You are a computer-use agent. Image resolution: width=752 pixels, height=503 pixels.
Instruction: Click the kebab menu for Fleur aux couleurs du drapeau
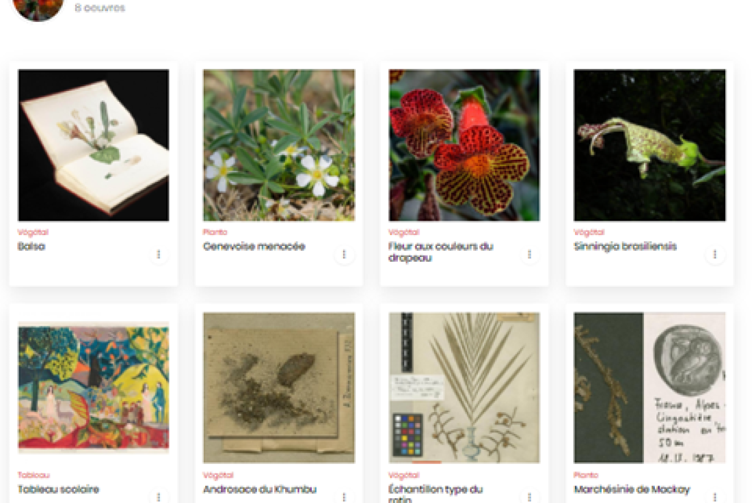pyautogui.click(x=529, y=254)
